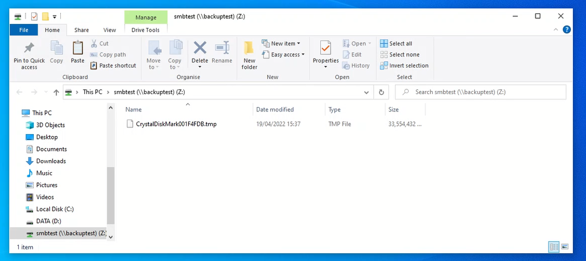The height and width of the screenshot is (261, 586).
Task: Pin to Quick access in the ribbon
Action: coord(29,56)
